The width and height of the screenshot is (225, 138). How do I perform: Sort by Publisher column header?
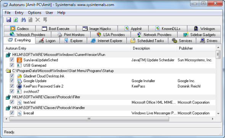point(196,48)
